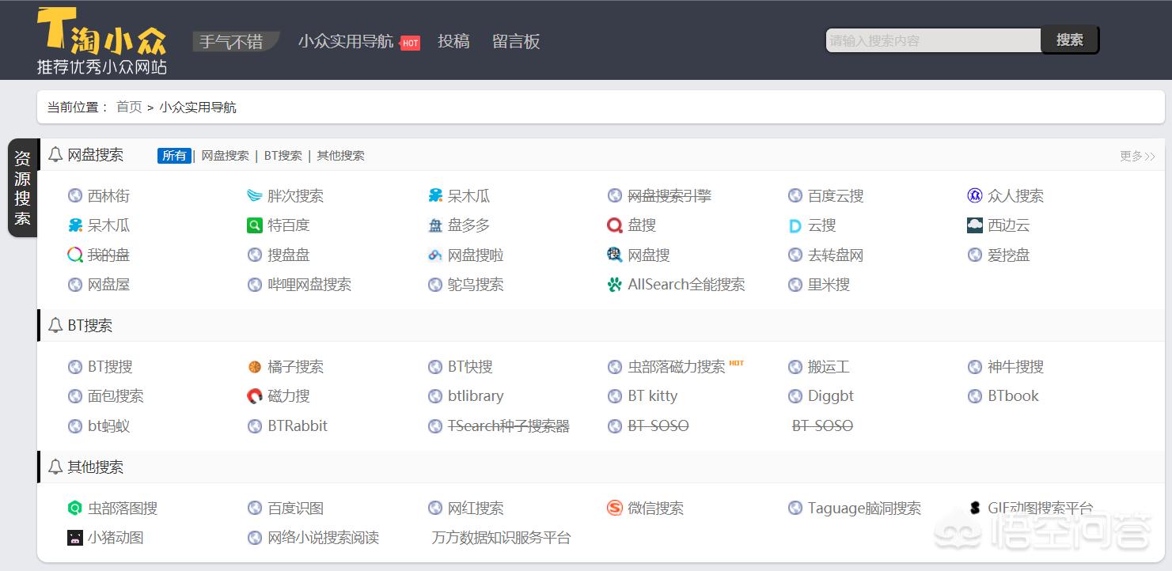The image size is (1172, 571).
Task: Open 小众实用导航 in the top menu
Action: click(346, 41)
